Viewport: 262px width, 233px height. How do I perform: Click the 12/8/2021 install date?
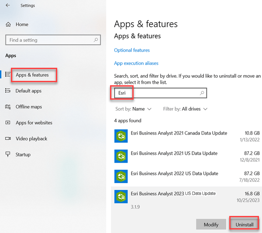click(250, 160)
